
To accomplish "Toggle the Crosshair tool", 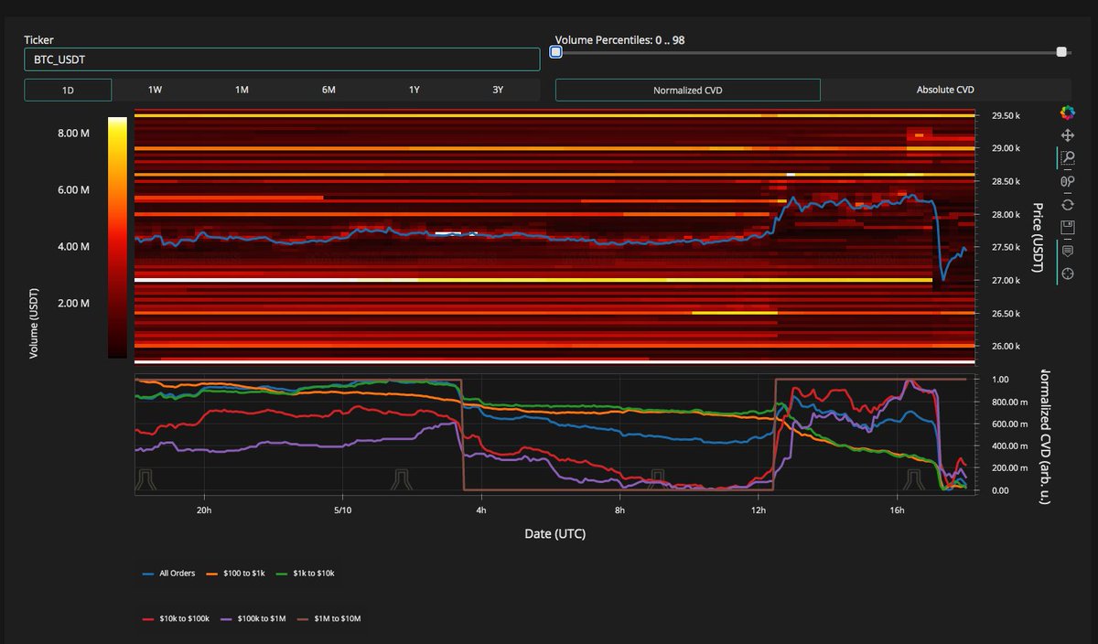I will click(x=1067, y=274).
